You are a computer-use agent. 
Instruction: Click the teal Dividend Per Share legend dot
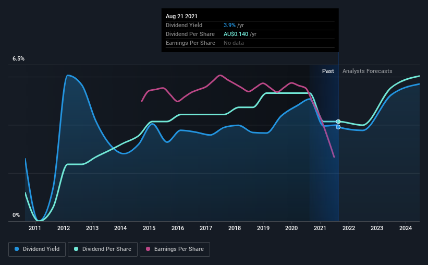[76, 249]
